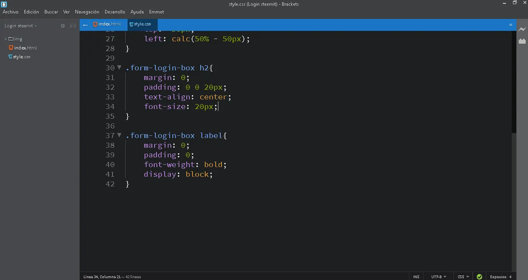
Task: Minimize the Brackets window
Action: (x=504, y=3)
